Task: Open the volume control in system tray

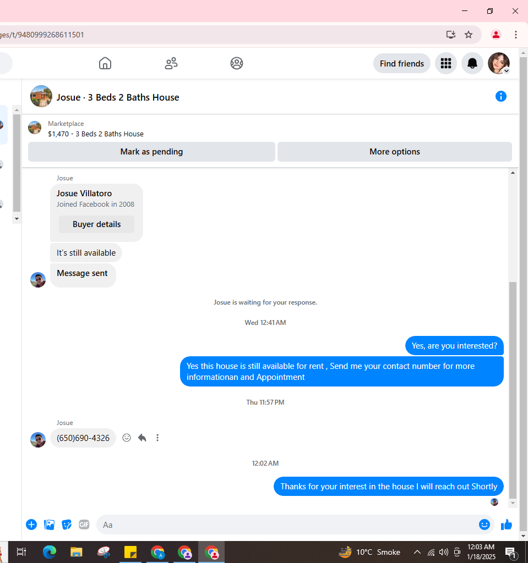Action: (444, 552)
